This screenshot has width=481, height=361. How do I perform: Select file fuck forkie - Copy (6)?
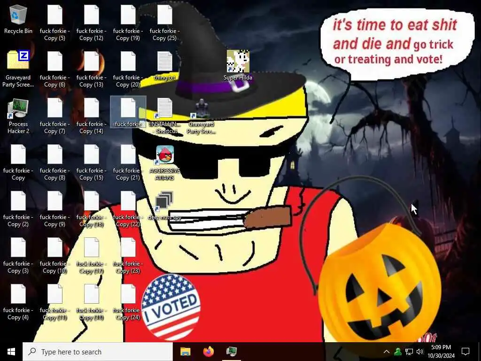pos(55,70)
